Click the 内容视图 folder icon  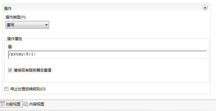(x=26, y=104)
